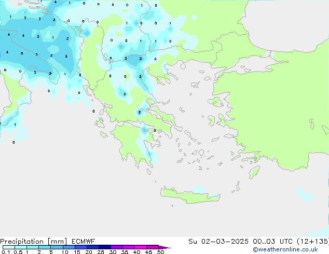Click the 0.5–1 mm legend color box
329x254 pixels.
(x=21, y=247)
